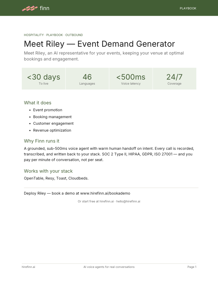Select the Event promotion bullet item

click(x=48, y=110)
